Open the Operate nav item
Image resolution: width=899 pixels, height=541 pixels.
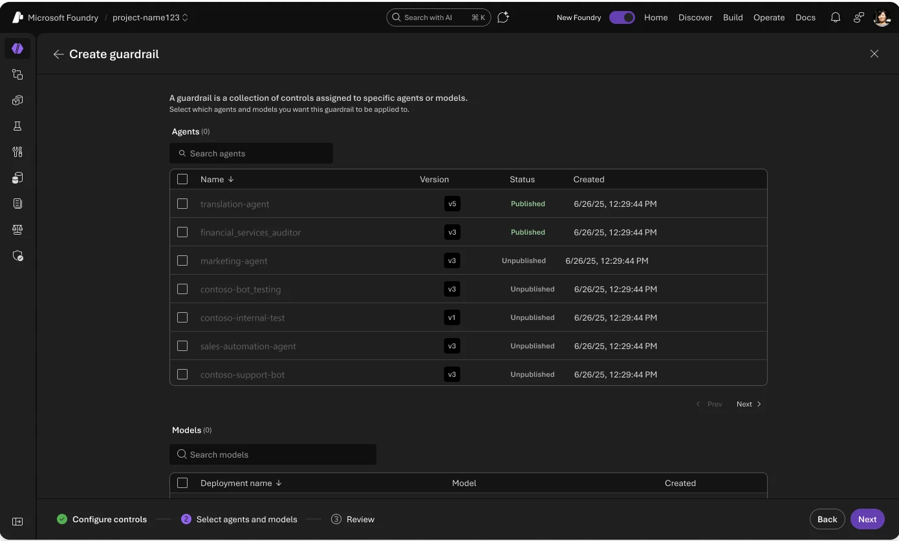[x=769, y=17]
